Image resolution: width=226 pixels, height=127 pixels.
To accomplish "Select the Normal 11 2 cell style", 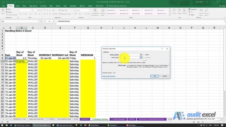I will point(124,10).
